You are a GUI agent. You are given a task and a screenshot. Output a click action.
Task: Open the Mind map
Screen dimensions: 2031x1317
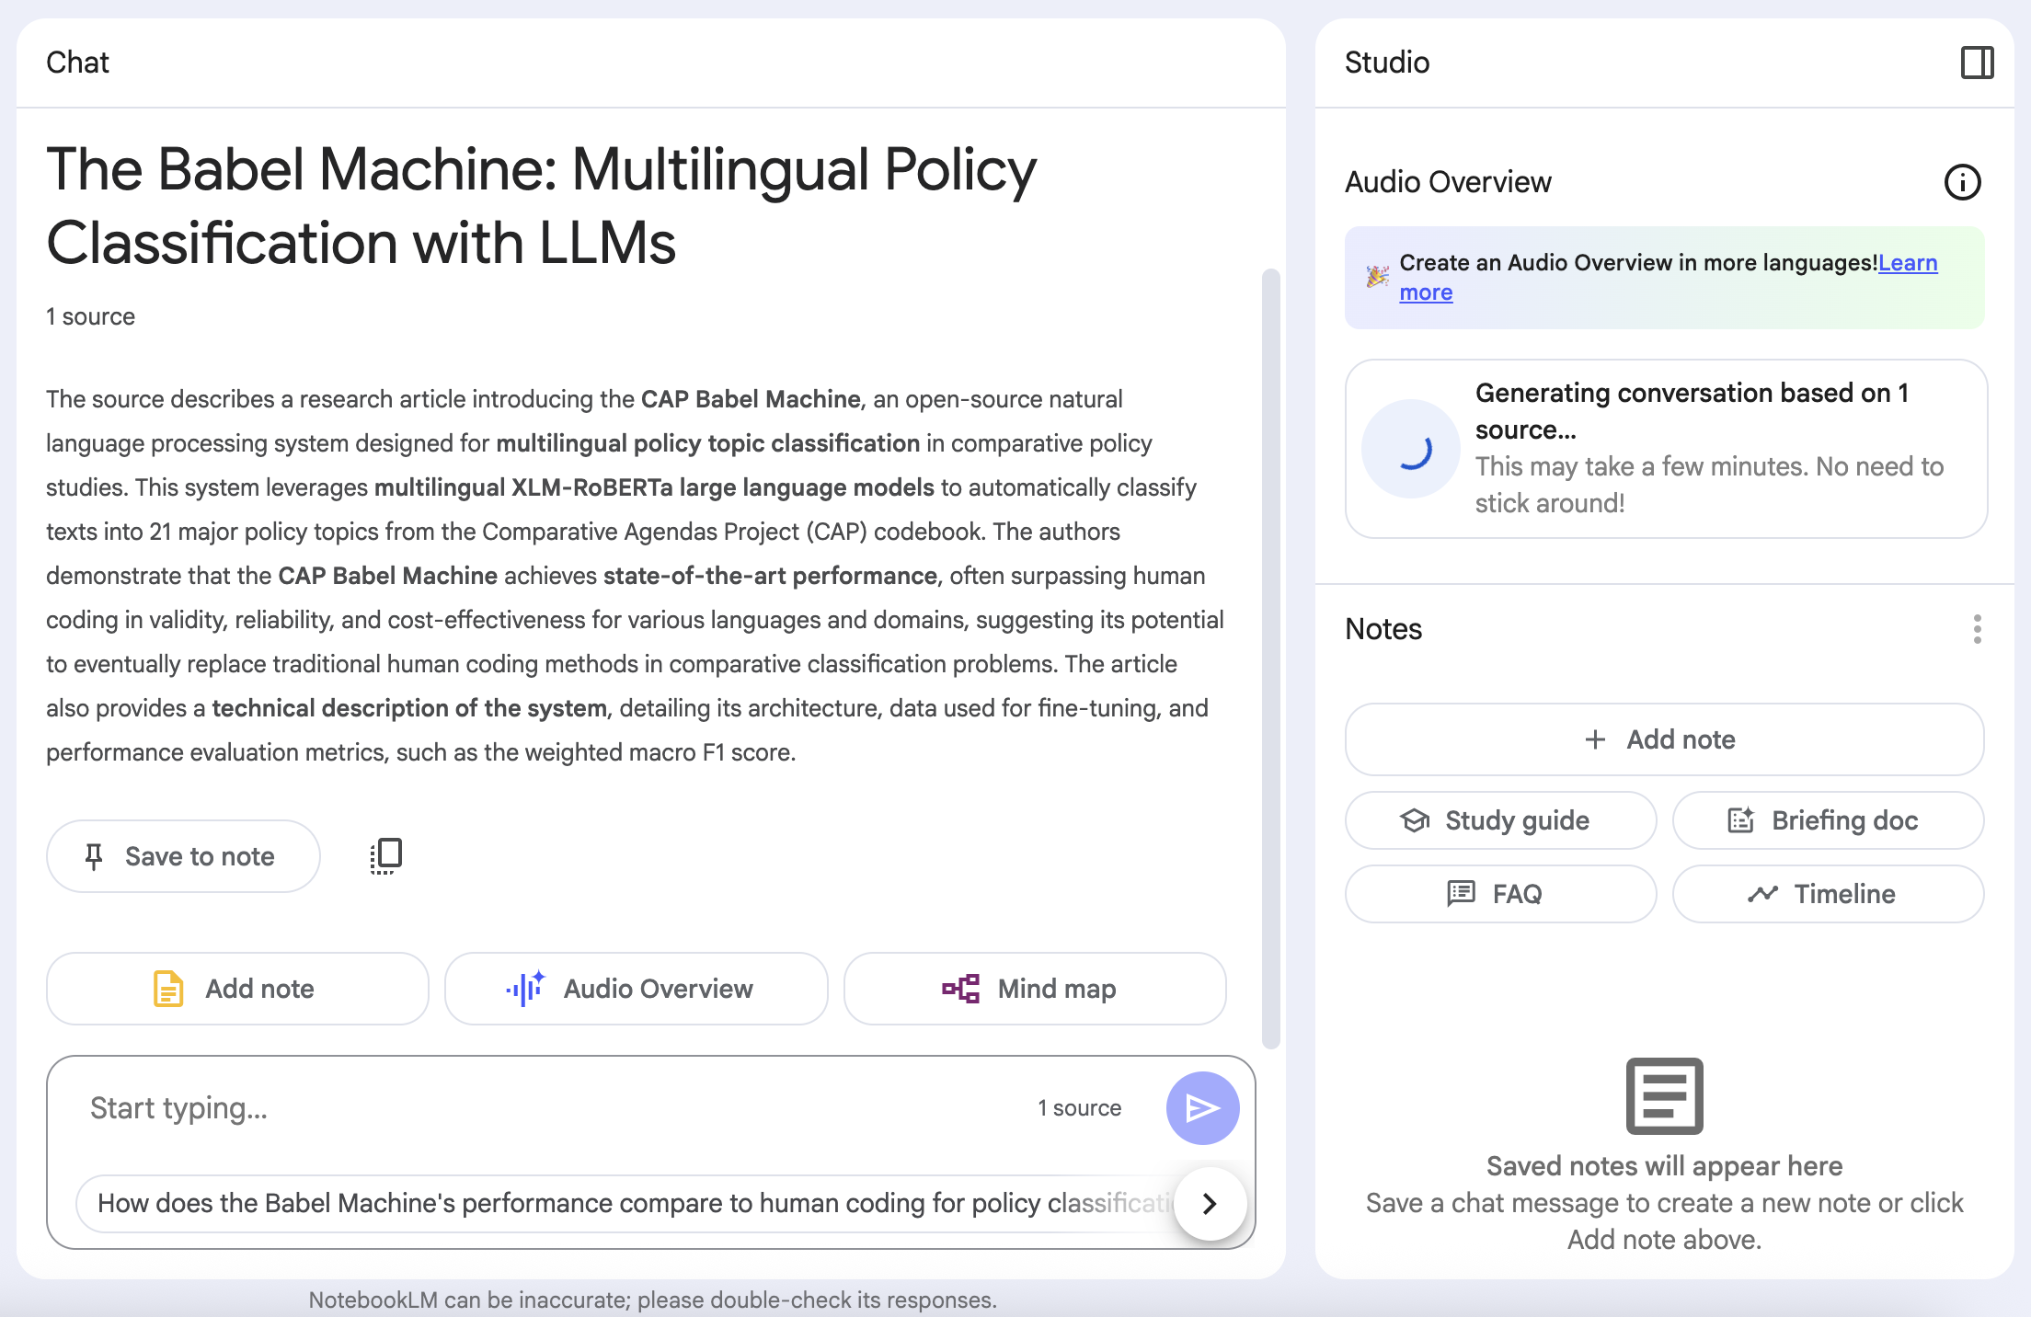click(1035, 989)
